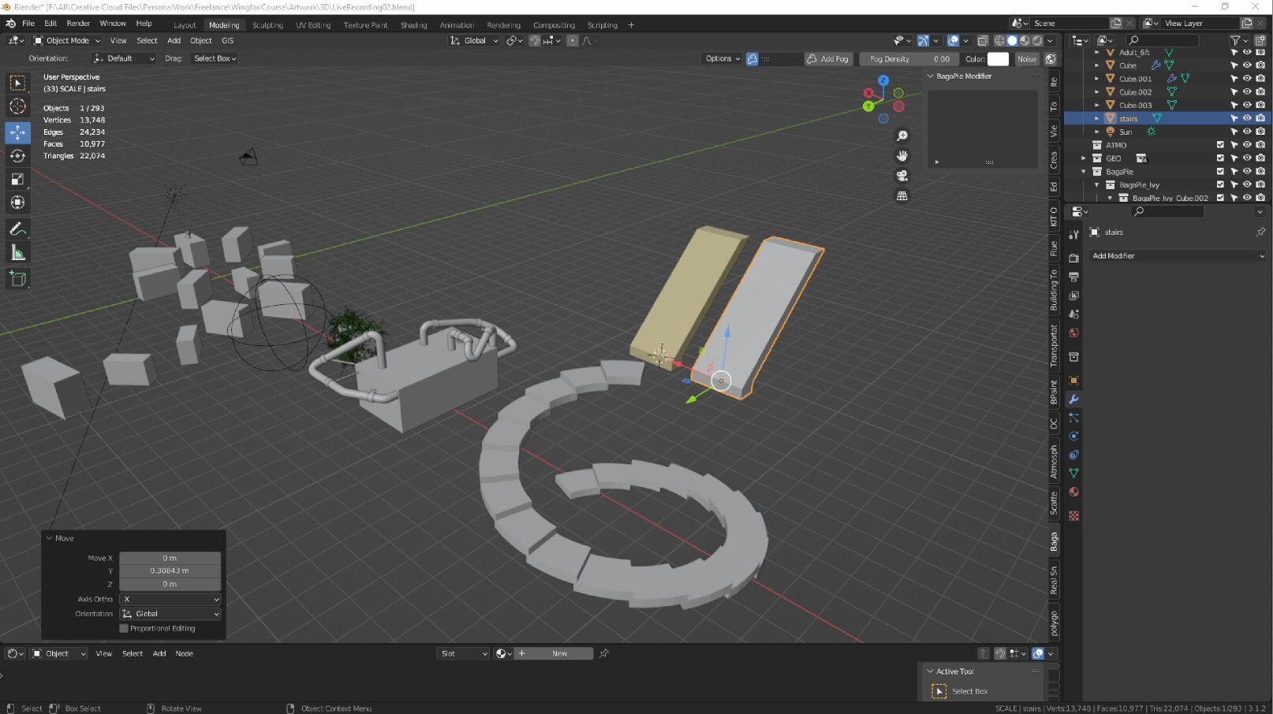
Task: Collapse the BagaPie collection
Action: (x=1084, y=171)
